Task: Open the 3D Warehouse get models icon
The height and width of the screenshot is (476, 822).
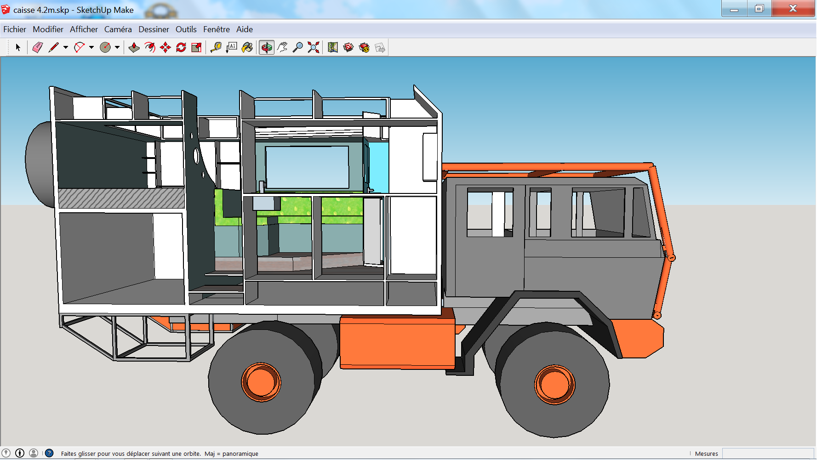Action: tap(348, 47)
